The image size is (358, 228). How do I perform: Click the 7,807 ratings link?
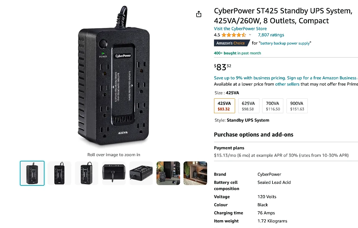[x=271, y=35]
